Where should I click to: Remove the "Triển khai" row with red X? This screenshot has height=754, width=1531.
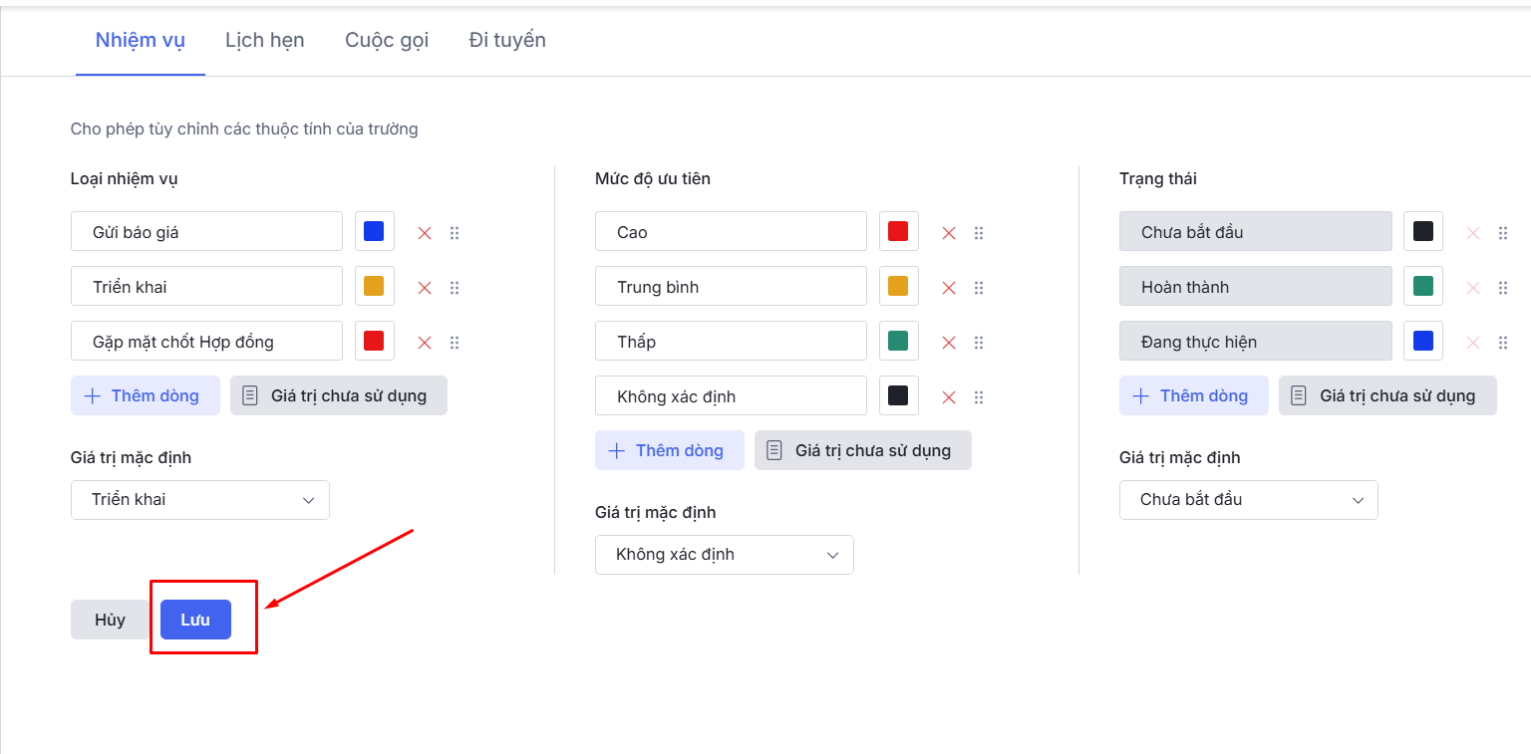(425, 288)
